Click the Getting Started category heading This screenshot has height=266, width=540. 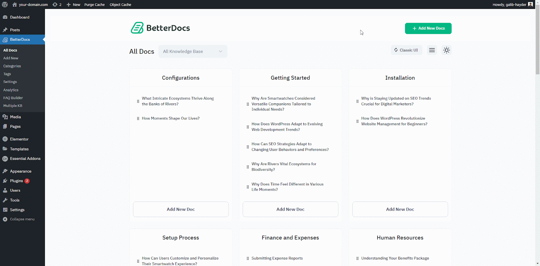290,78
